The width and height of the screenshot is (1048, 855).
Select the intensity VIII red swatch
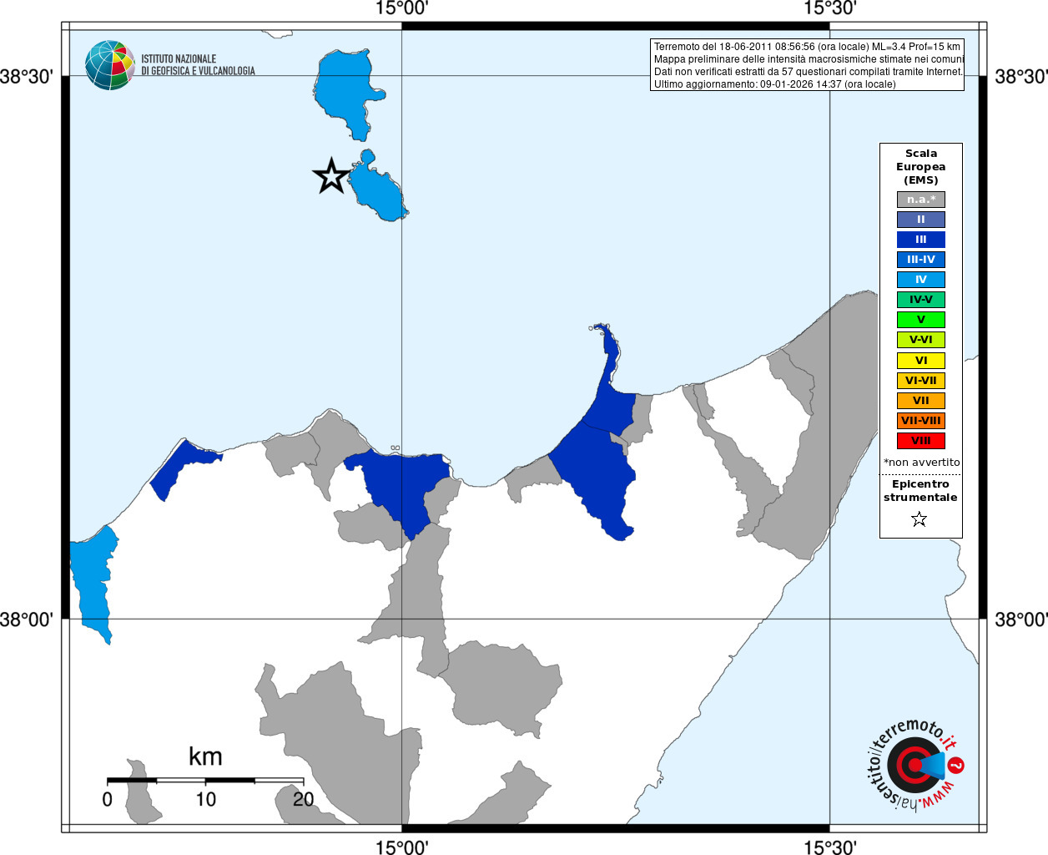pos(921,441)
